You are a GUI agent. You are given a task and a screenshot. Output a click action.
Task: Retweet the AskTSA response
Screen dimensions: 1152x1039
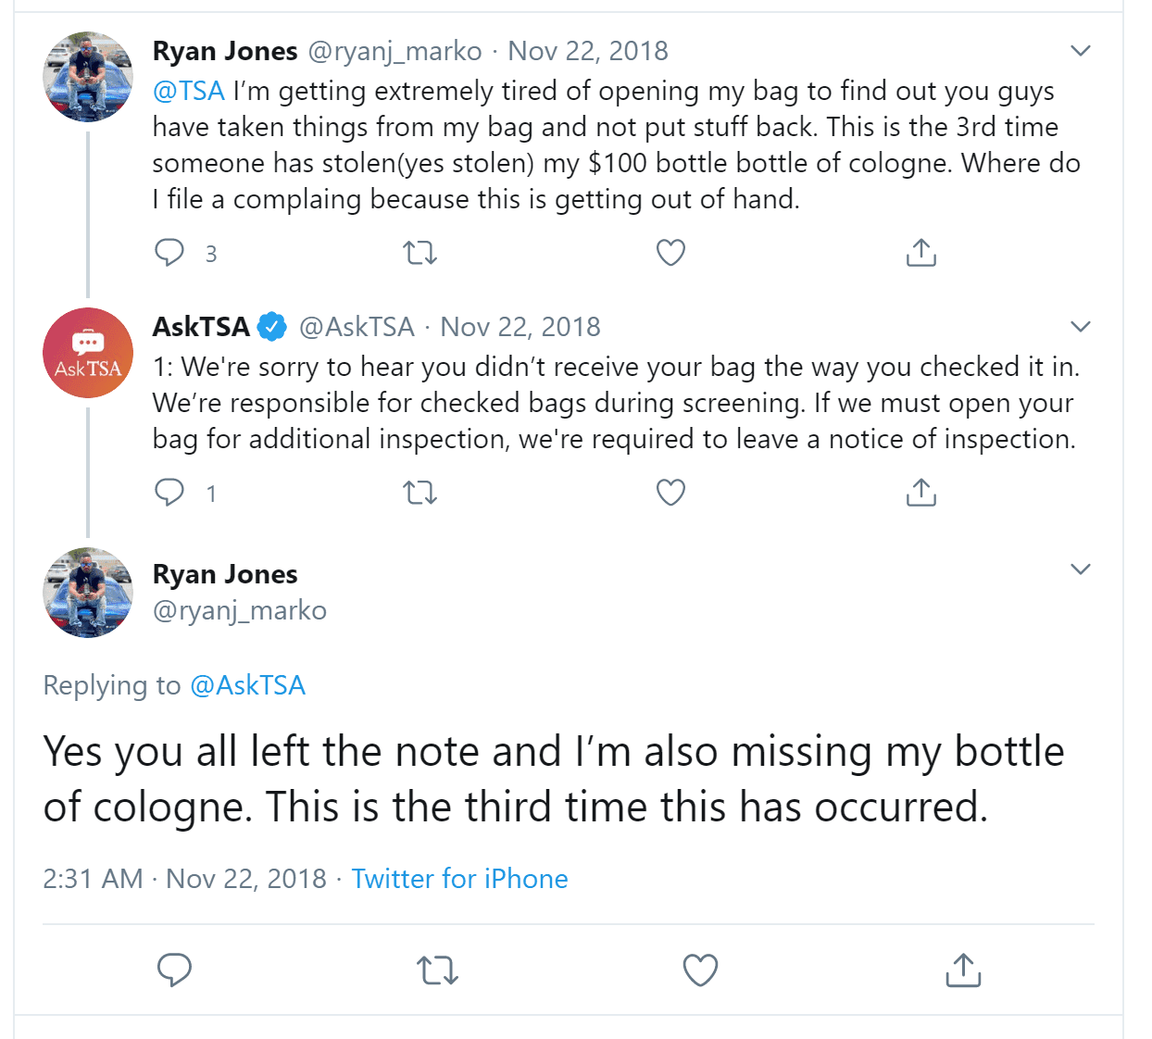tap(420, 493)
